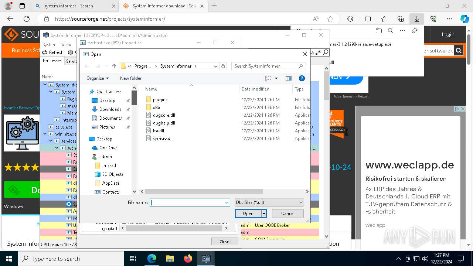Viewport: 473px width, 266px height.
Task: Open Edge Collections icon
Action: 401,19
